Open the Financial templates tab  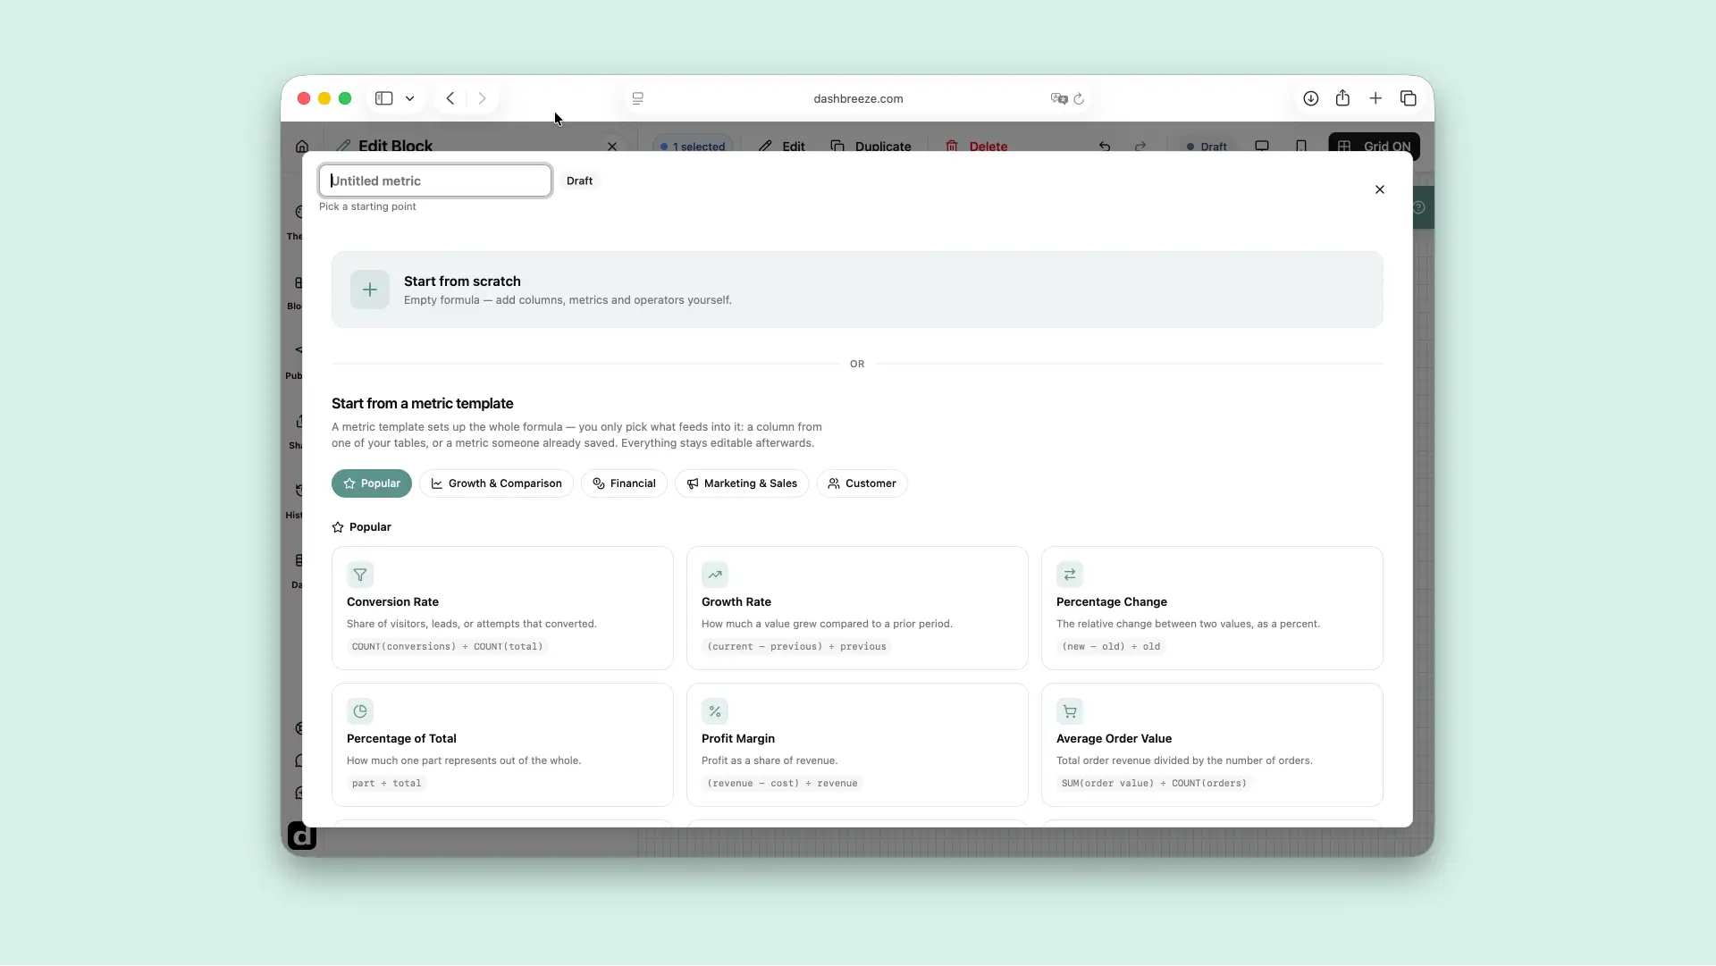tap(624, 483)
